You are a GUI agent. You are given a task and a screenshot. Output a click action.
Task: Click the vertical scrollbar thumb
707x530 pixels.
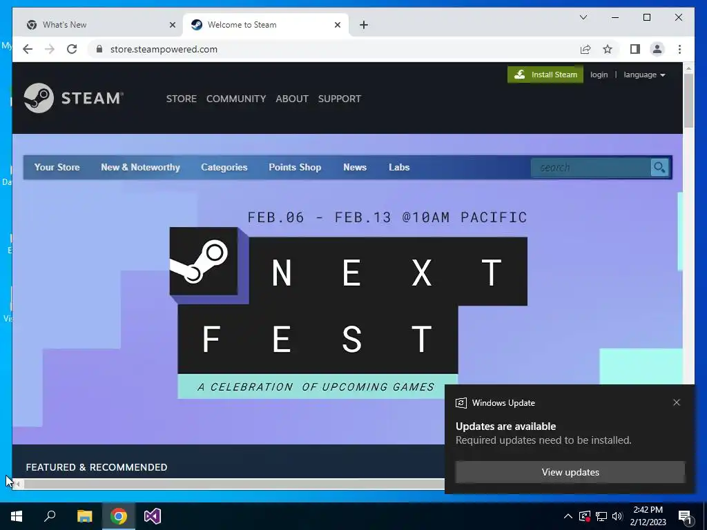coord(688,100)
